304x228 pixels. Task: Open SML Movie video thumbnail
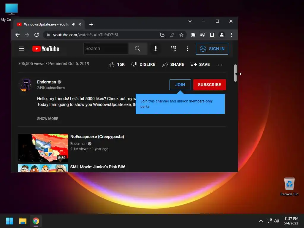tap(43, 168)
